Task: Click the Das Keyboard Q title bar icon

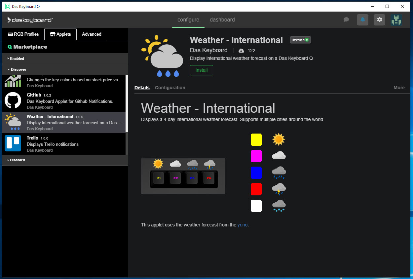Action: coord(7,6)
